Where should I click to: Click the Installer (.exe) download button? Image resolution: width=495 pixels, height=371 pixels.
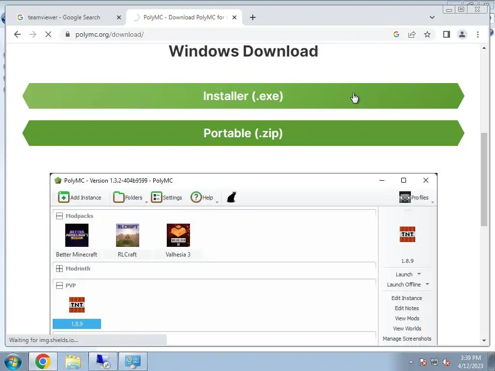point(243,96)
